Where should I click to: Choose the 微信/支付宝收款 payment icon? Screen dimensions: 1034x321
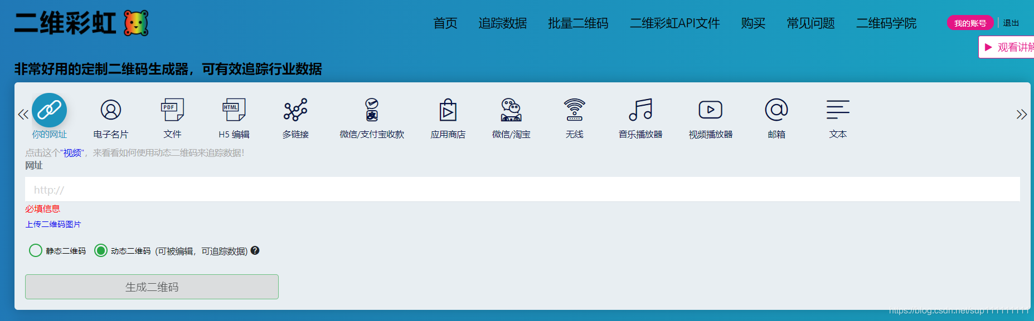coord(372,110)
